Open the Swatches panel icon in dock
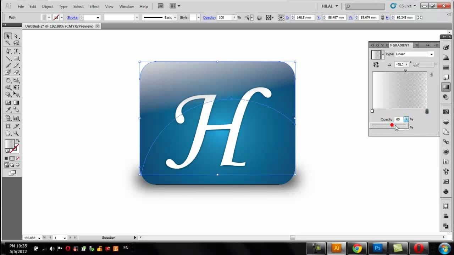Screen dimensions: 454x255 [446, 112]
